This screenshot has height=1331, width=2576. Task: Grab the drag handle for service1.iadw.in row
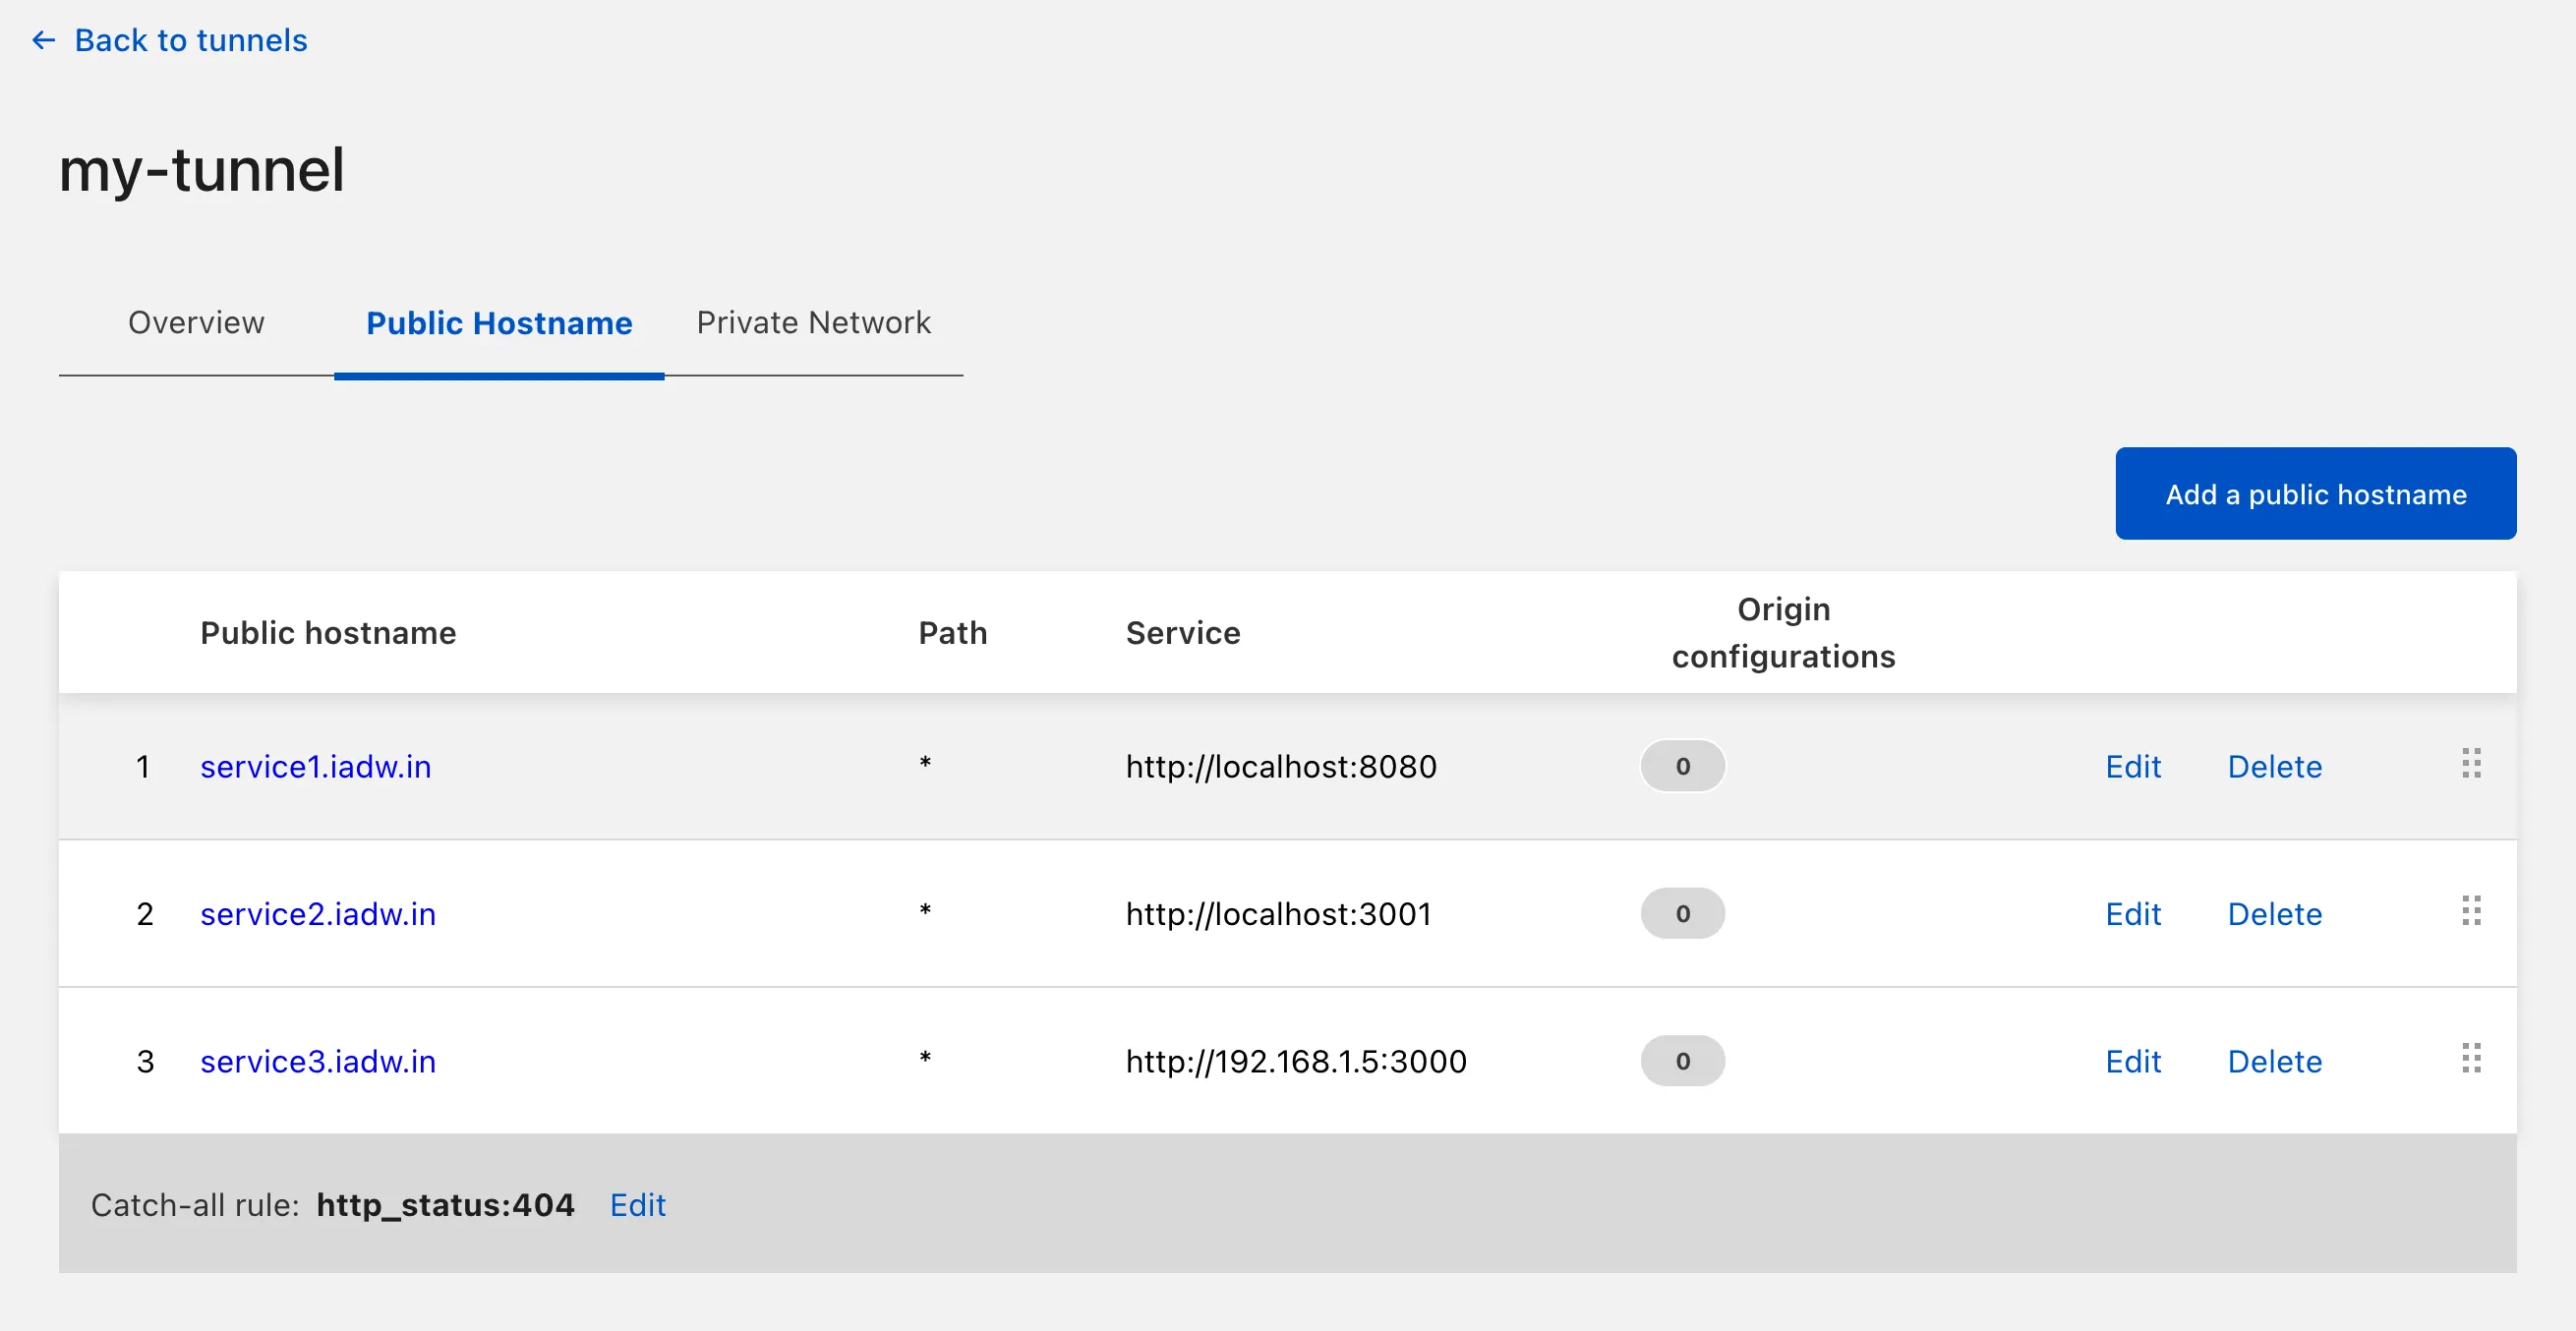[x=2470, y=763]
